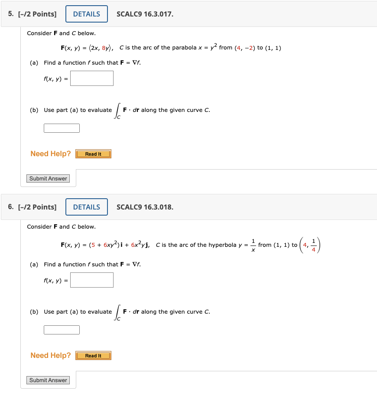Open the Read It help for problem 5
This screenshot has width=377, height=393.
pyautogui.click(x=93, y=154)
